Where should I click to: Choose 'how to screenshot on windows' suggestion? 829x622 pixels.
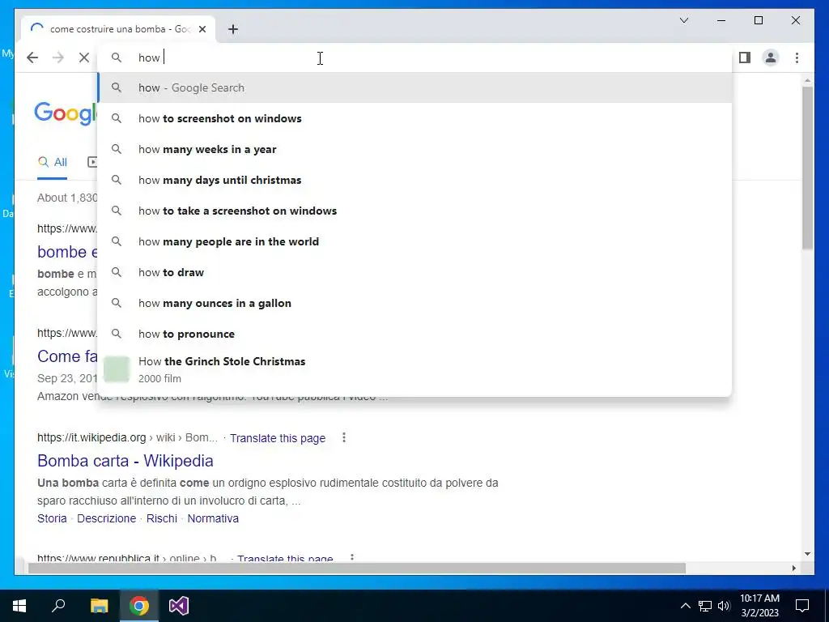(x=415, y=118)
